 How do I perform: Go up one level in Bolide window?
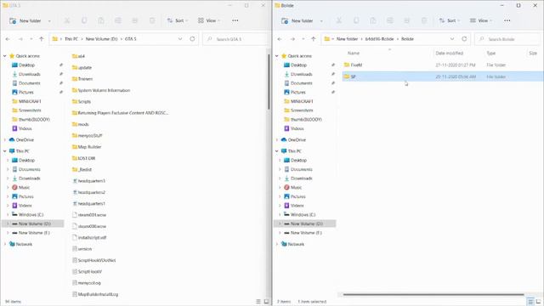pyautogui.click(x=314, y=39)
